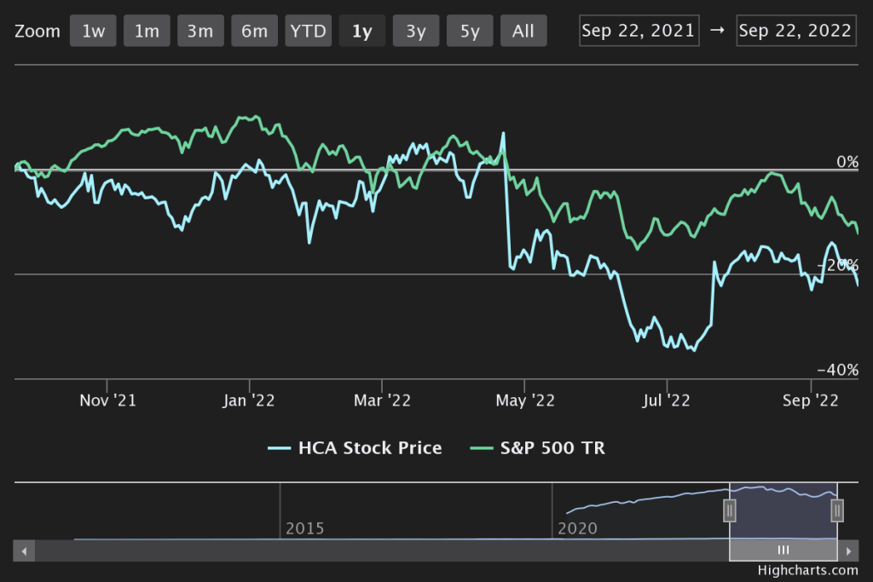Show 5y price history
This screenshot has width=873, height=582.
click(x=470, y=32)
